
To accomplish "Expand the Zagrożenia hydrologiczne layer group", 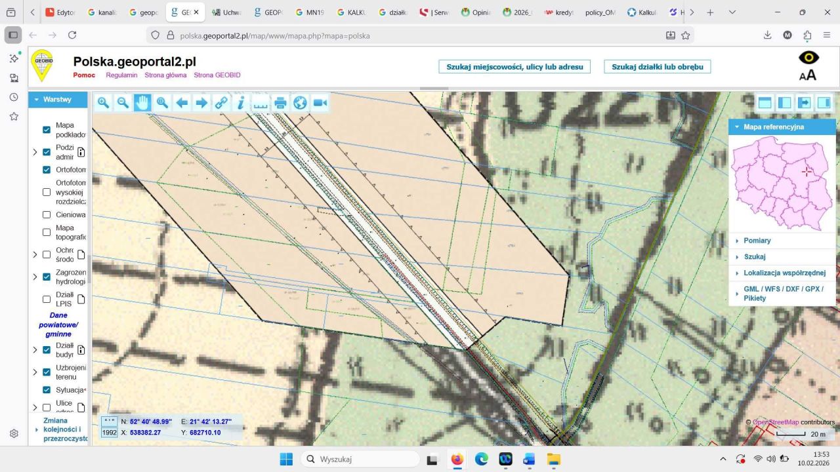I will [35, 277].
